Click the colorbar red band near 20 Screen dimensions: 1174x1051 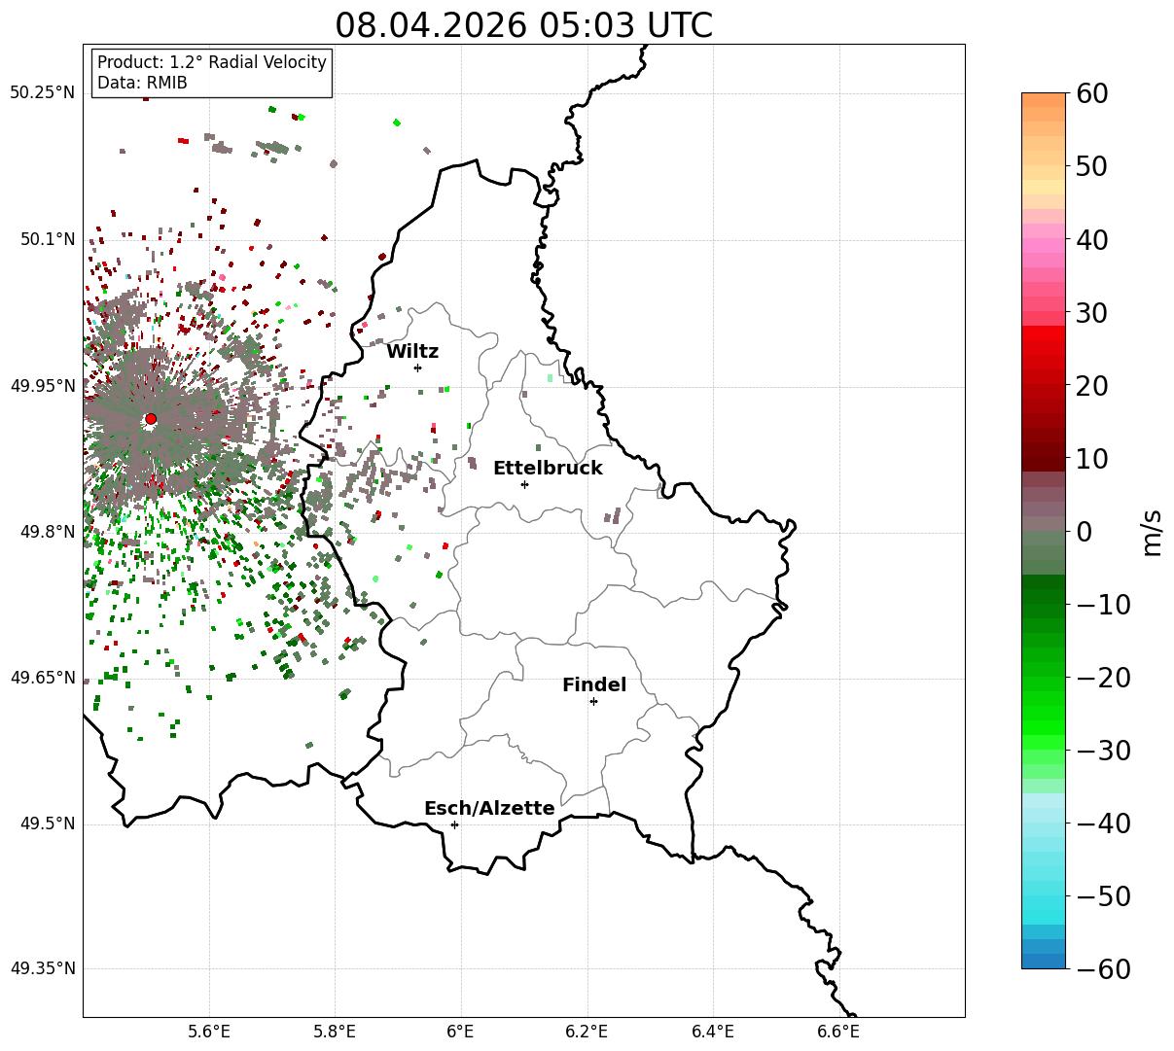1044,386
